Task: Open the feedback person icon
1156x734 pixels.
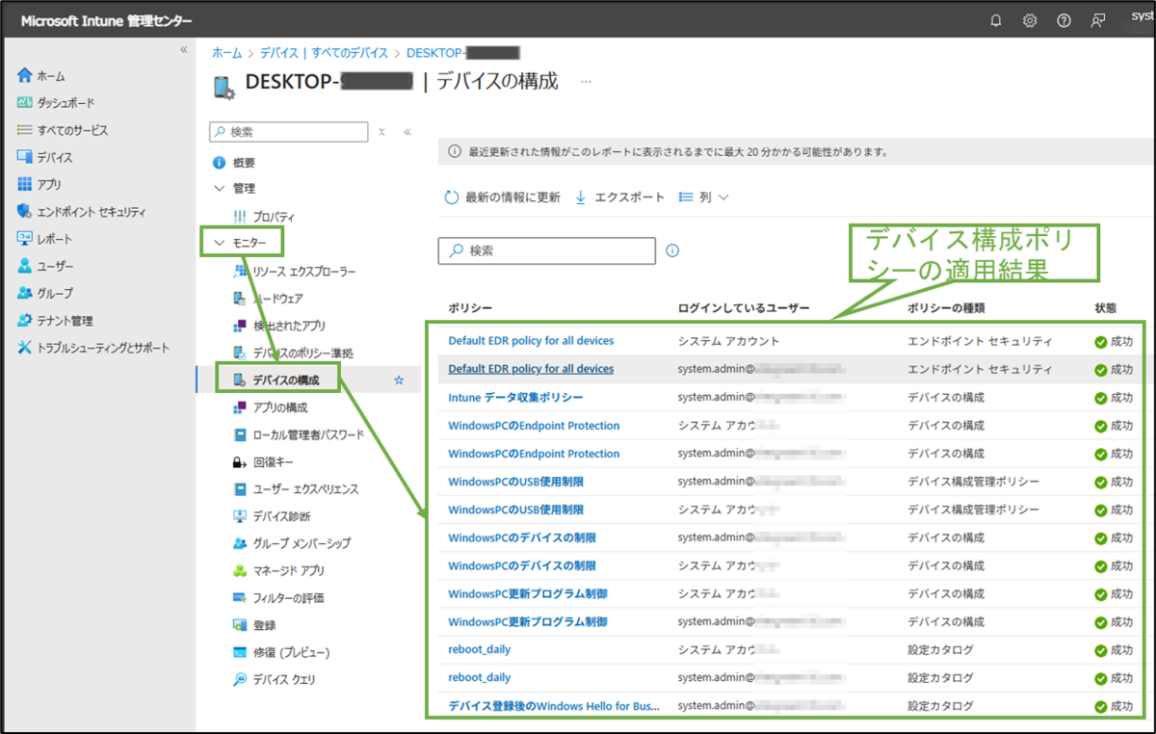Action: click(1097, 20)
